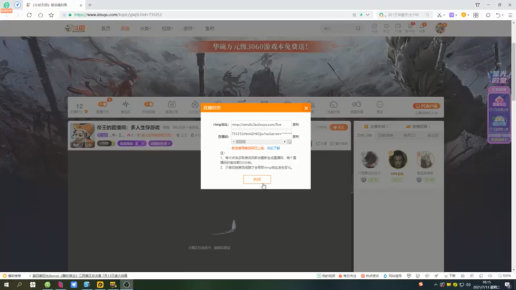Select the fourth tab in ranking panel

(x=433, y=135)
